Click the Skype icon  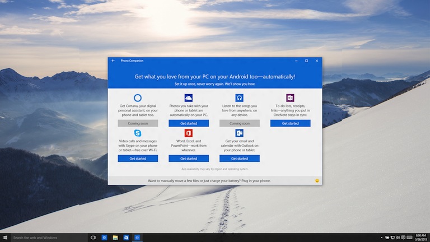[138, 133]
